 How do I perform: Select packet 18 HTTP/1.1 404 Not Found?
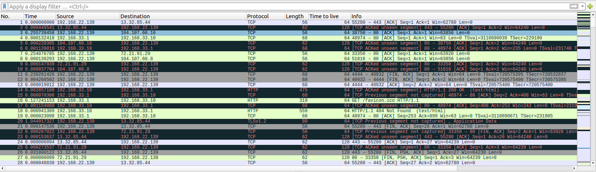[x=288, y=111]
